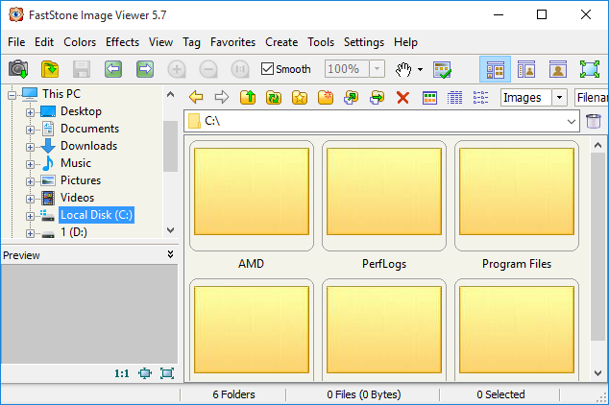Image resolution: width=609 pixels, height=405 pixels.
Task: Click the Actual Size 1:1 toolbar icon
Action: pos(240,69)
